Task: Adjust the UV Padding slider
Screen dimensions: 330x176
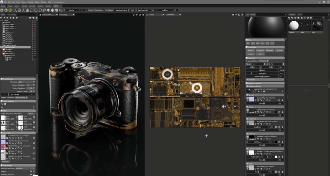Action: click(x=15, y=94)
